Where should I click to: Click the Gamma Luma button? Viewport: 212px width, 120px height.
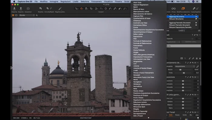[191, 42]
